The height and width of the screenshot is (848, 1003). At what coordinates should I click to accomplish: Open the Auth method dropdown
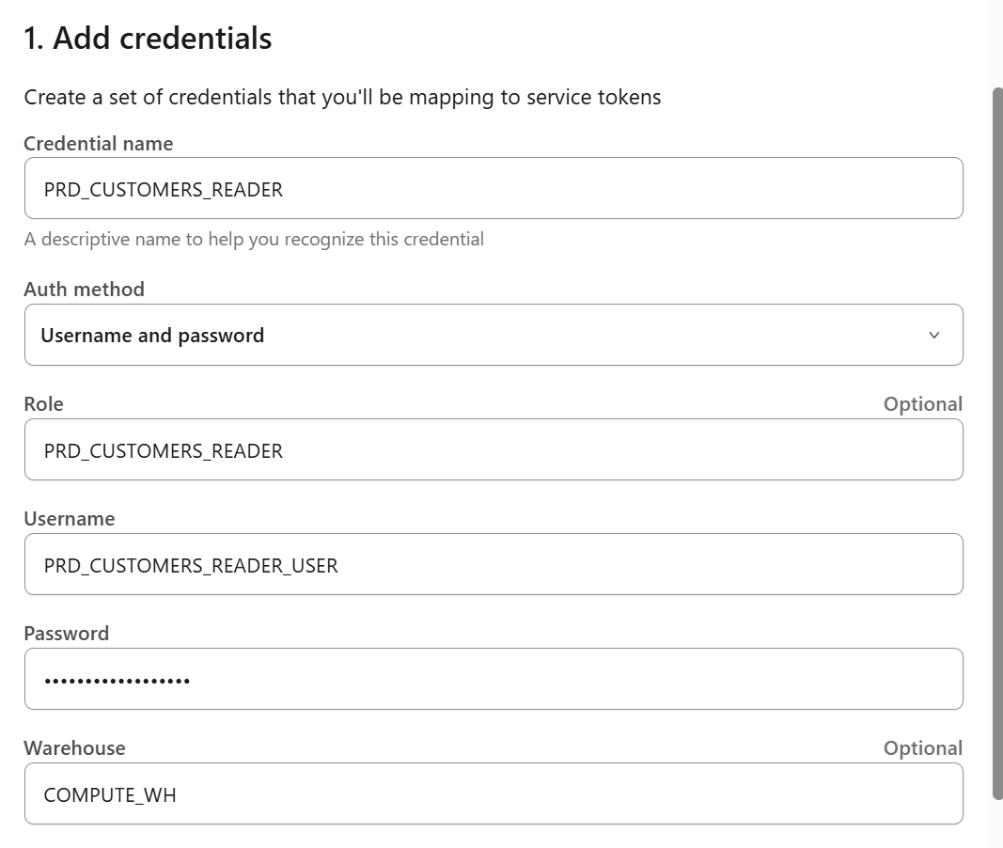point(493,335)
